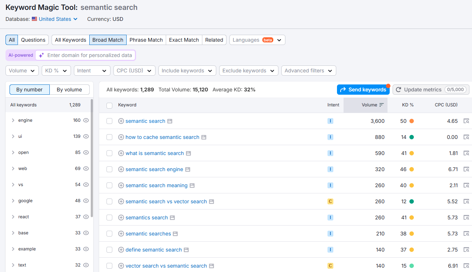Select the All Keywords tab
Screen dimensions: 472x272
pyautogui.click(x=71, y=40)
